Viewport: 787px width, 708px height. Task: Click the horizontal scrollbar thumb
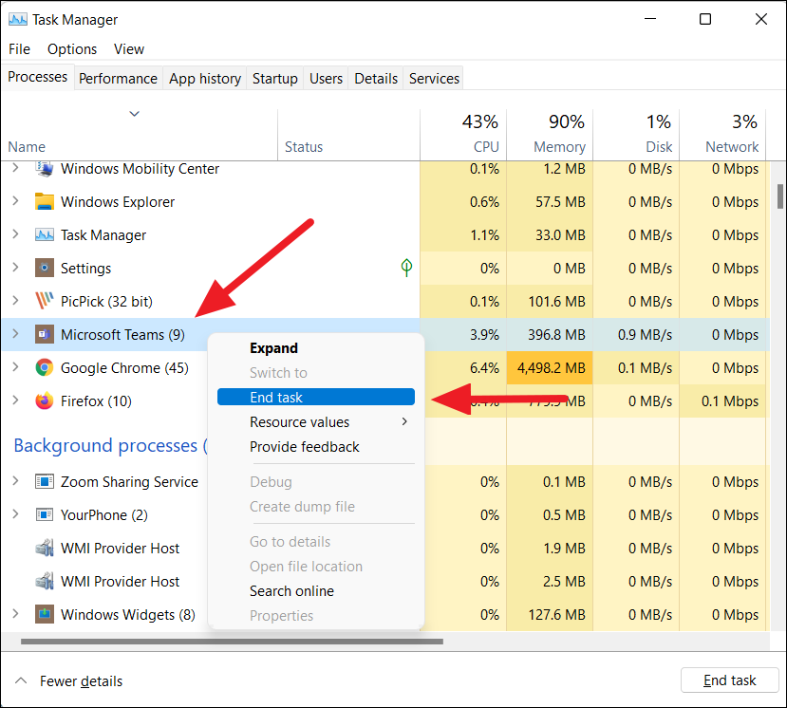(232, 642)
